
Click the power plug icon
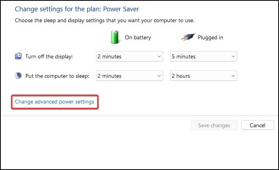tap(188, 37)
